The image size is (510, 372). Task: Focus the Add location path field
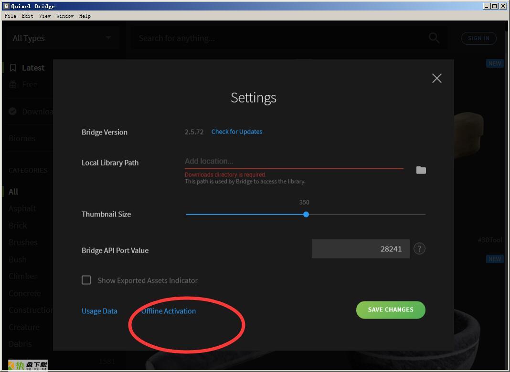coord(294,161)
